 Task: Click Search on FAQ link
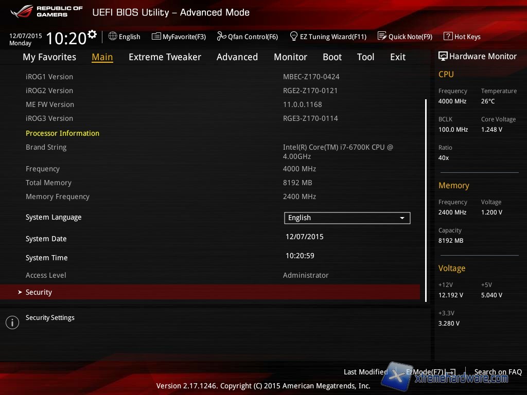pos(498,372)
